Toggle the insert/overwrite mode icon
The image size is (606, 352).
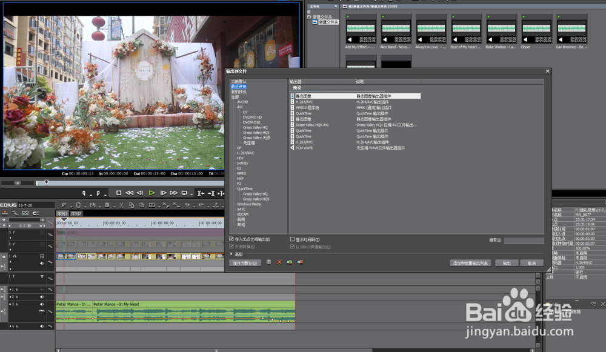pos(5,213)
